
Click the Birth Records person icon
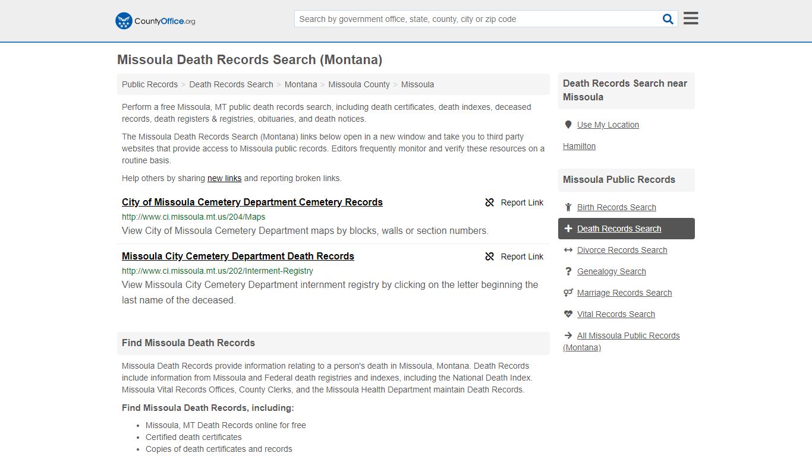pyautogui.click(x=568, y=207)
